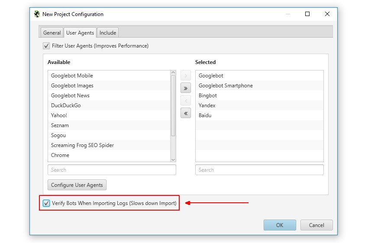Select DuckDuckGo in the Available list

point(66,106)
